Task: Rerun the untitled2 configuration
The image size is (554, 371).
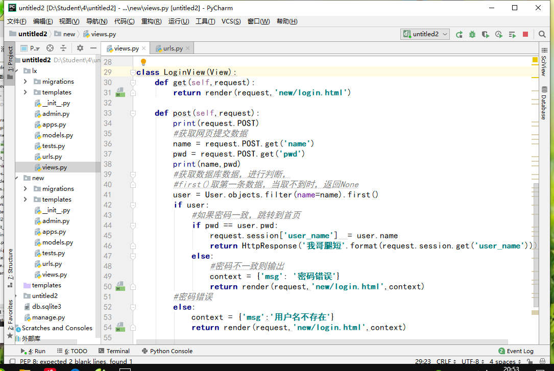Action: click(x=459, y=34)
